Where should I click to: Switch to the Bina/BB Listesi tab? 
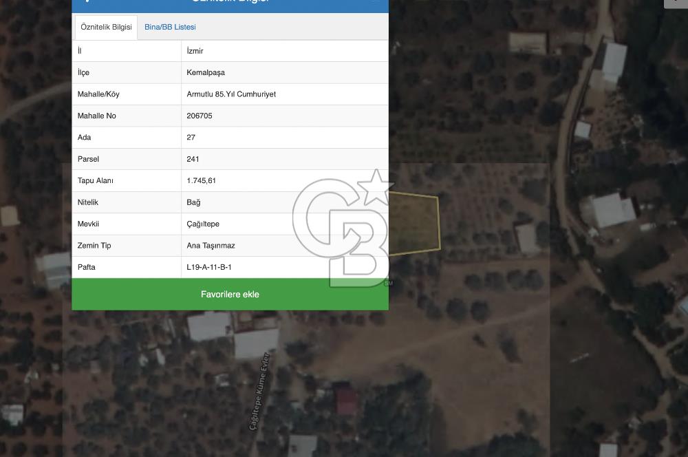(x=169, y=27)
